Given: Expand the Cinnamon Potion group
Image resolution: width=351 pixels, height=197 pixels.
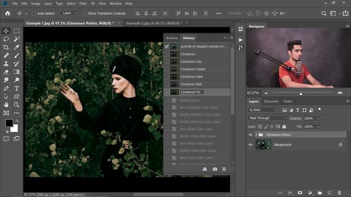Looking at the screenshot, I should (x=256, y=135).
